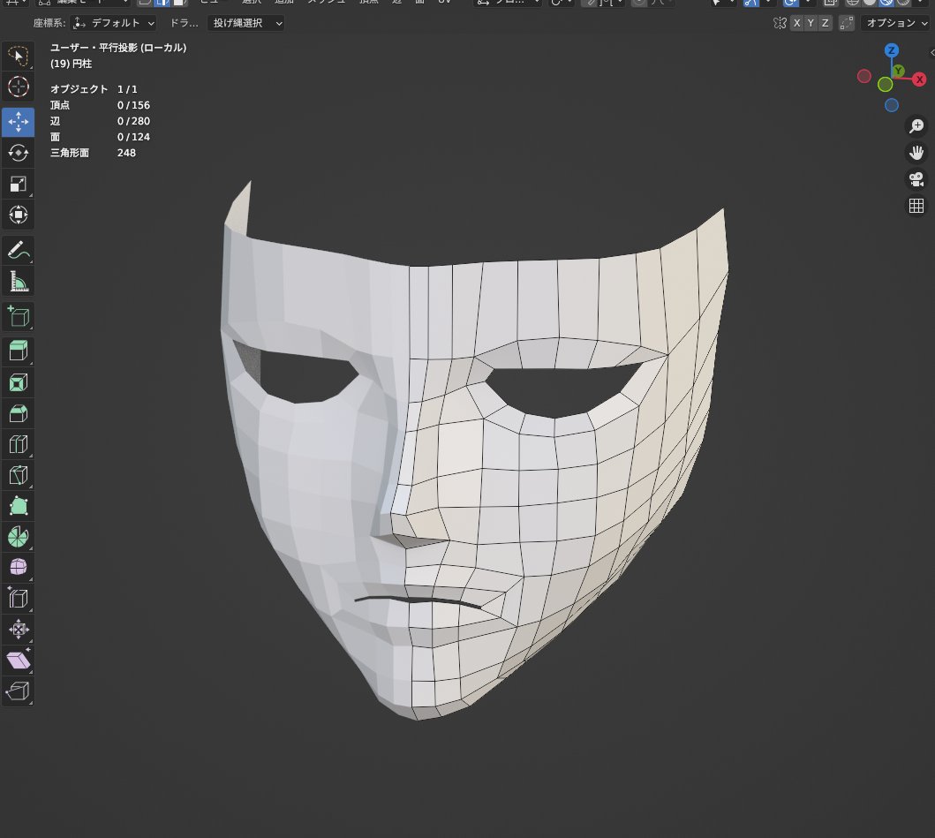Image resolution: width=935 pixels, height=838 pixels.
Task: Toggle the Auto Merge vertices icon
Action: [x=846, y=23]
